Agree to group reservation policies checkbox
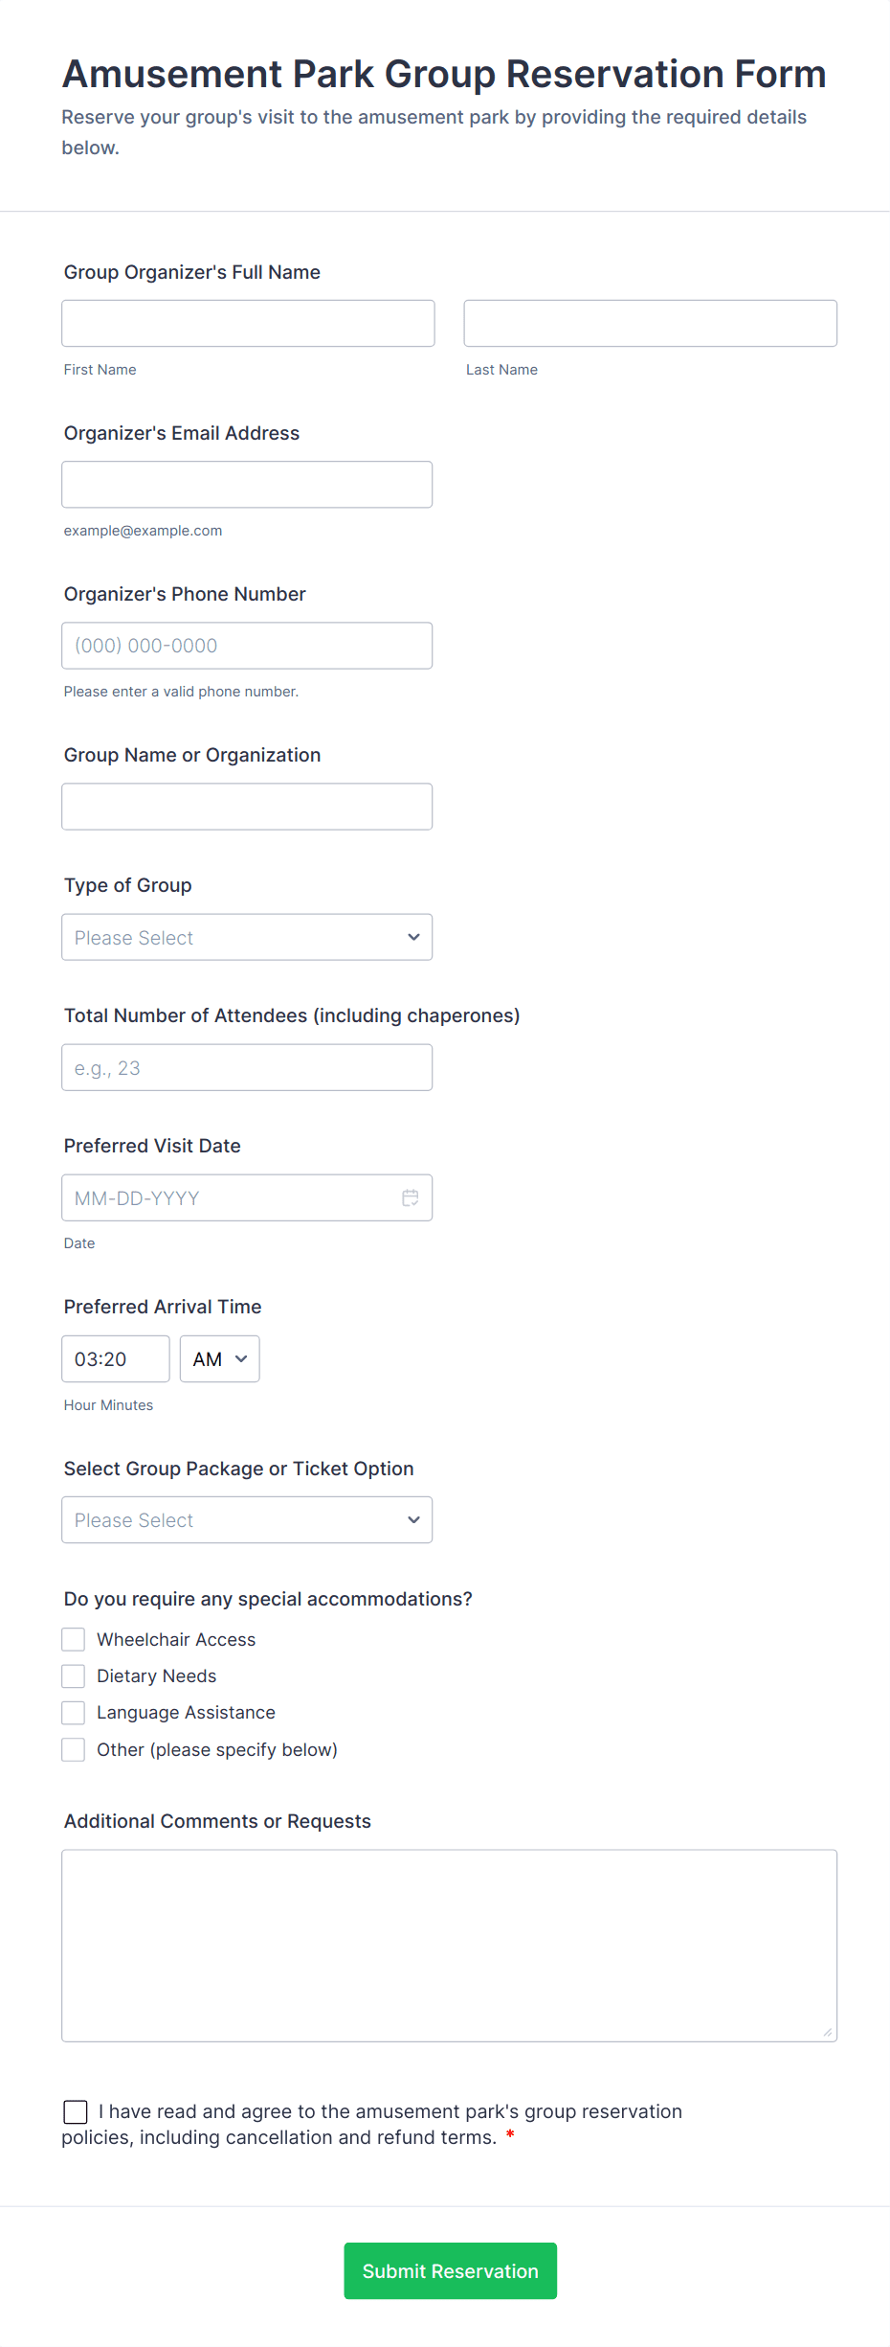This screenshot has height=2347, width=890. [76, 2111]
